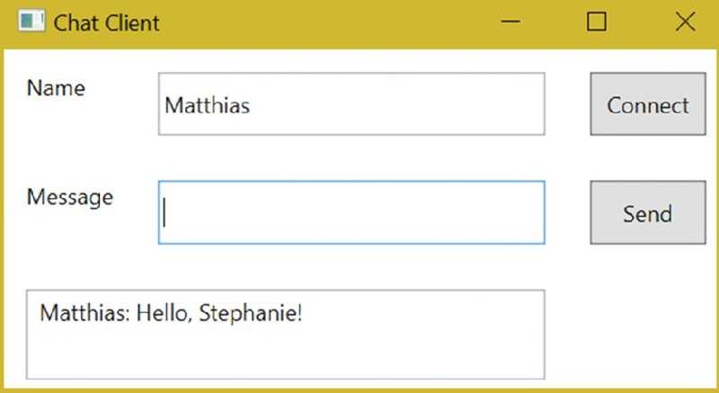
Task: Click the Message label
Action: [x=70, y=198]
